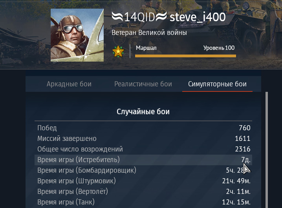Switch to Реалистичные бои tab
Image resolution: width=282 pixels, height=208 pixels.
pyautogui.click(x=143, y=84)
